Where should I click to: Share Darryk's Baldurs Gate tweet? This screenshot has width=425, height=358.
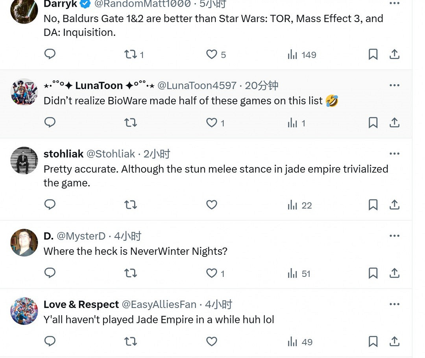pos(394,54)
